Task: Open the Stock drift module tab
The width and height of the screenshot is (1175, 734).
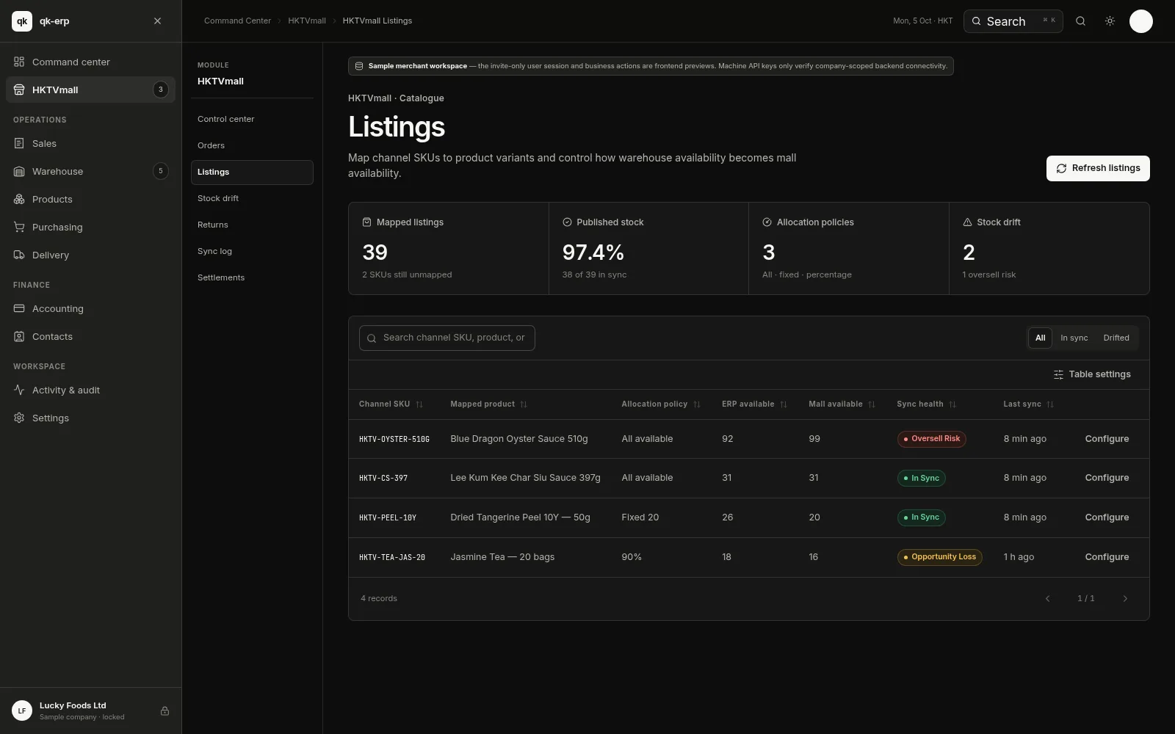Action: pos(252,198)
